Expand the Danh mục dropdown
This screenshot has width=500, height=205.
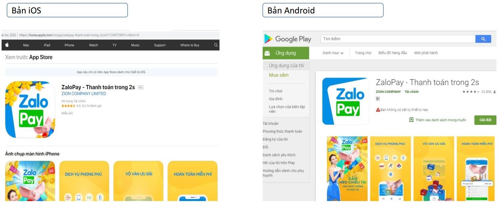click(333, 53)
